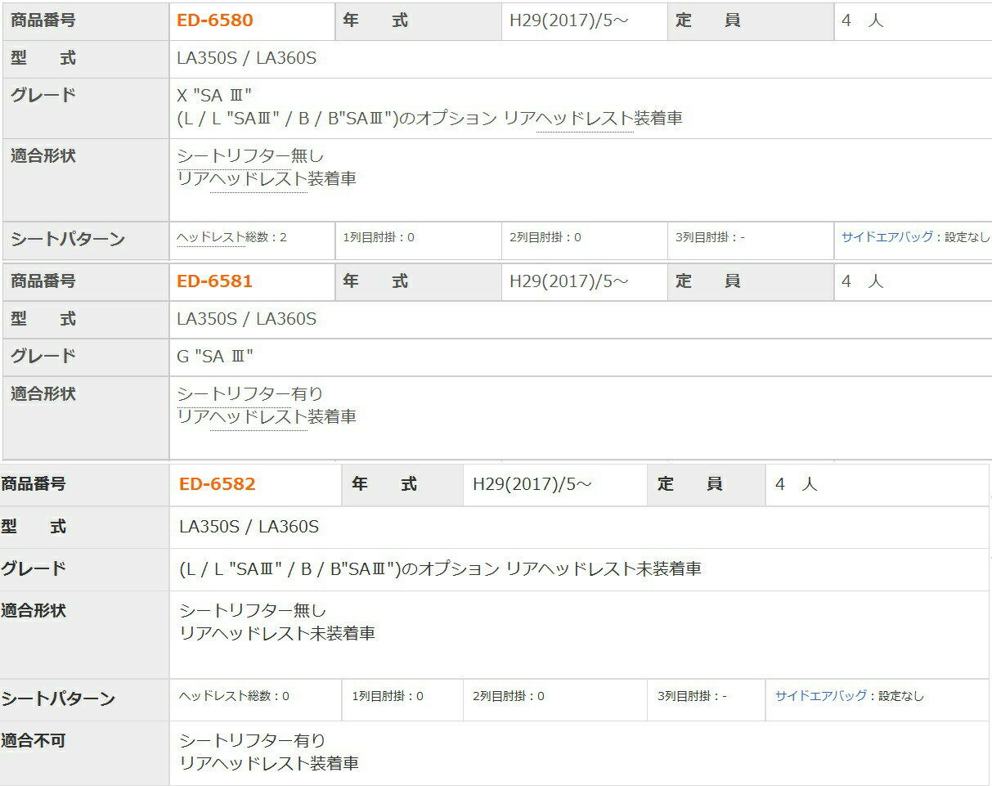Select the G "SA Ⅲ" grade cell
This screenshot has width=992, height=786.
pyautogui.click(x=215, y=357)
